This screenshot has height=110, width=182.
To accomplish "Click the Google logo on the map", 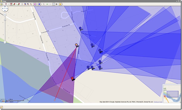I will pos(4,101).
